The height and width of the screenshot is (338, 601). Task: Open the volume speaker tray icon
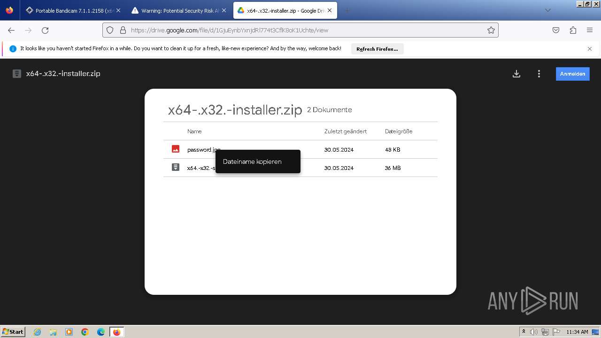coord(534,332)
